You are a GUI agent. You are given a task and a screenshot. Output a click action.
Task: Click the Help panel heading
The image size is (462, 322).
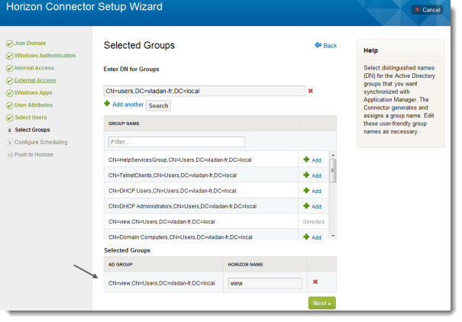(370, 50)
